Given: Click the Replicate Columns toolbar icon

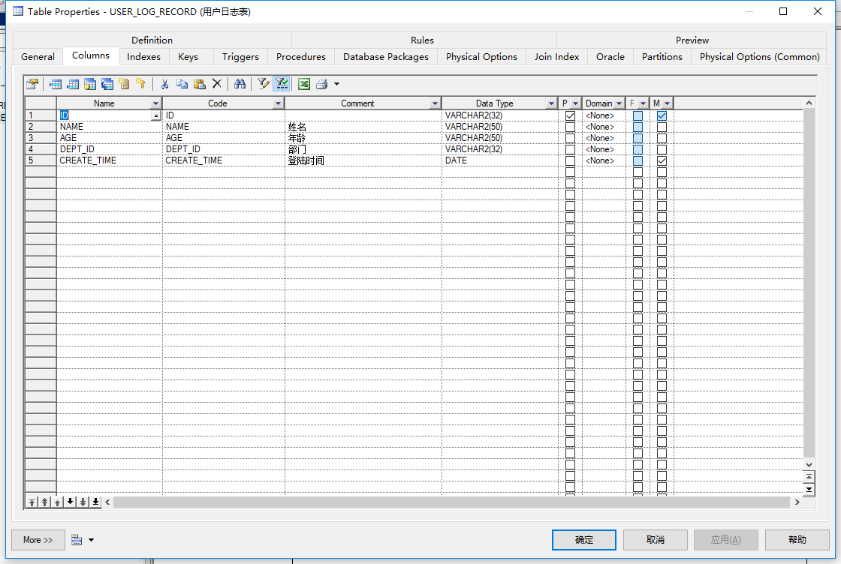Looking at the screenshot, I should tap(107, 84).
